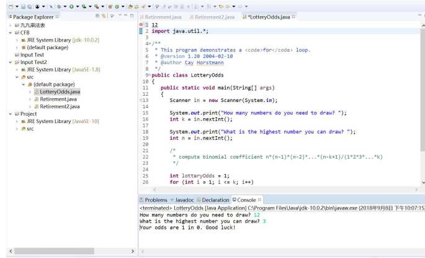Switch to the Retirement.java editor tab
The image size is (425, 258).
pos(161,17)
